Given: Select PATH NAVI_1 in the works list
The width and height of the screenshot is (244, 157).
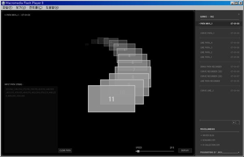Looking at the screenshot, I should click(220, 24).
